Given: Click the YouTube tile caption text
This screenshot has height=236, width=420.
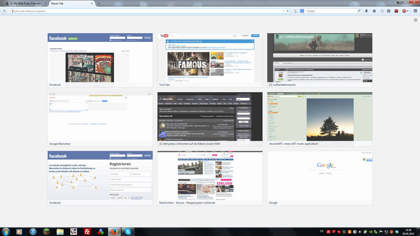Looking at the screenshot, I should (164, 85).
